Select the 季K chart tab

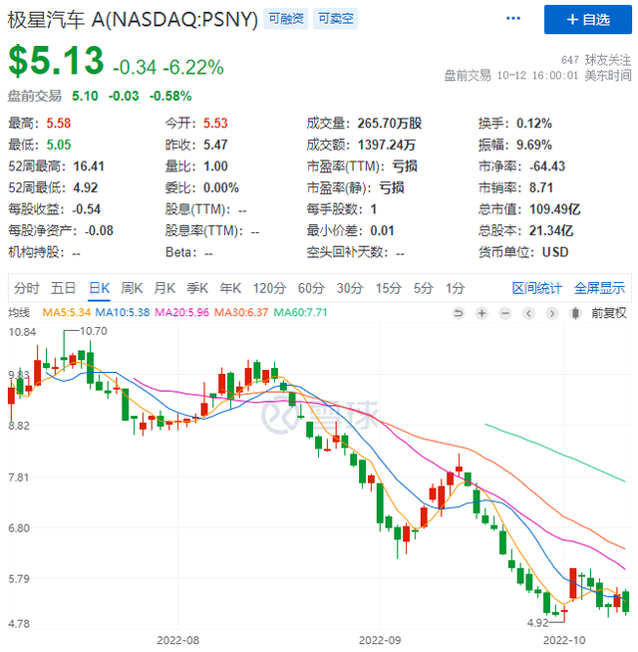pos(197,288)
